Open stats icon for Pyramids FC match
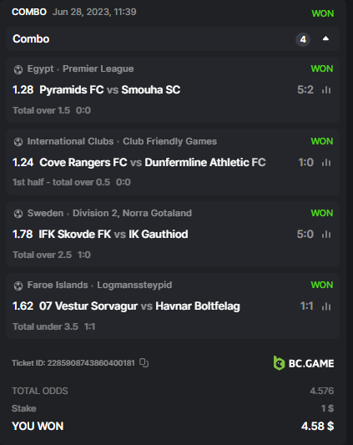Viewport: 353px width, 445px height. click(x=326, y=90)
